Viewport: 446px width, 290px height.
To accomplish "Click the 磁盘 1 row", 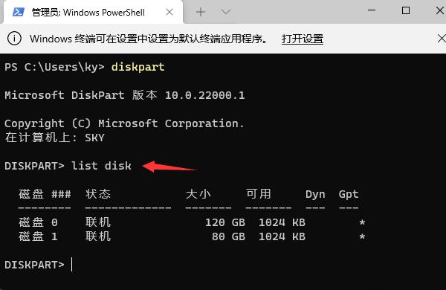I will (192, 236).
